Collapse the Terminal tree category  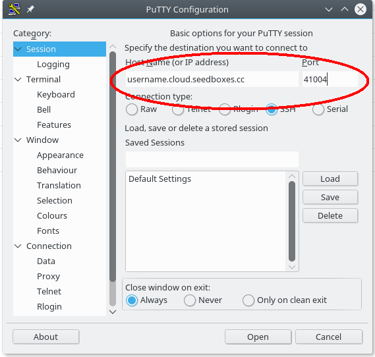tap(18, 79)
